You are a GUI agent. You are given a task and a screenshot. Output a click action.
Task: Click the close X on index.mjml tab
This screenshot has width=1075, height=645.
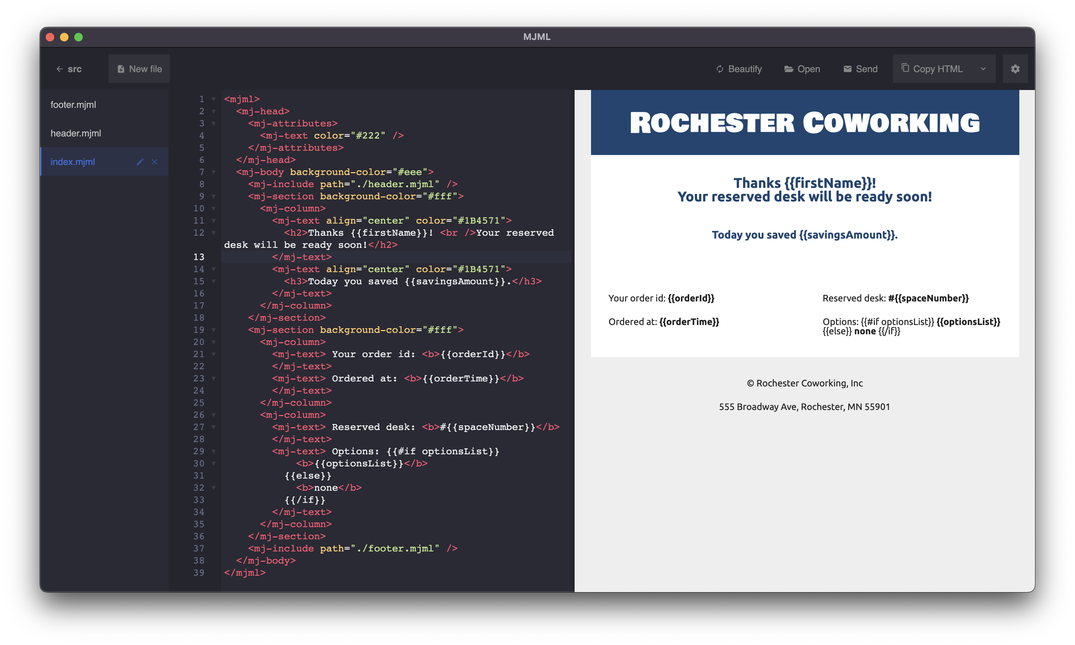pyautogui.click(x=155, y=161)
